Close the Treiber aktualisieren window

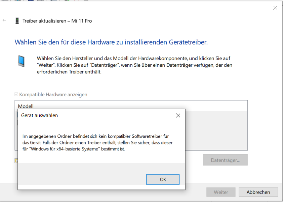pos(275,8)
